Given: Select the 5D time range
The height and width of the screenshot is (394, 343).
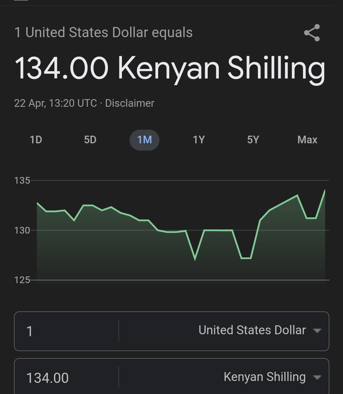Looking at the screenshot, I should (x=90, y=140).
